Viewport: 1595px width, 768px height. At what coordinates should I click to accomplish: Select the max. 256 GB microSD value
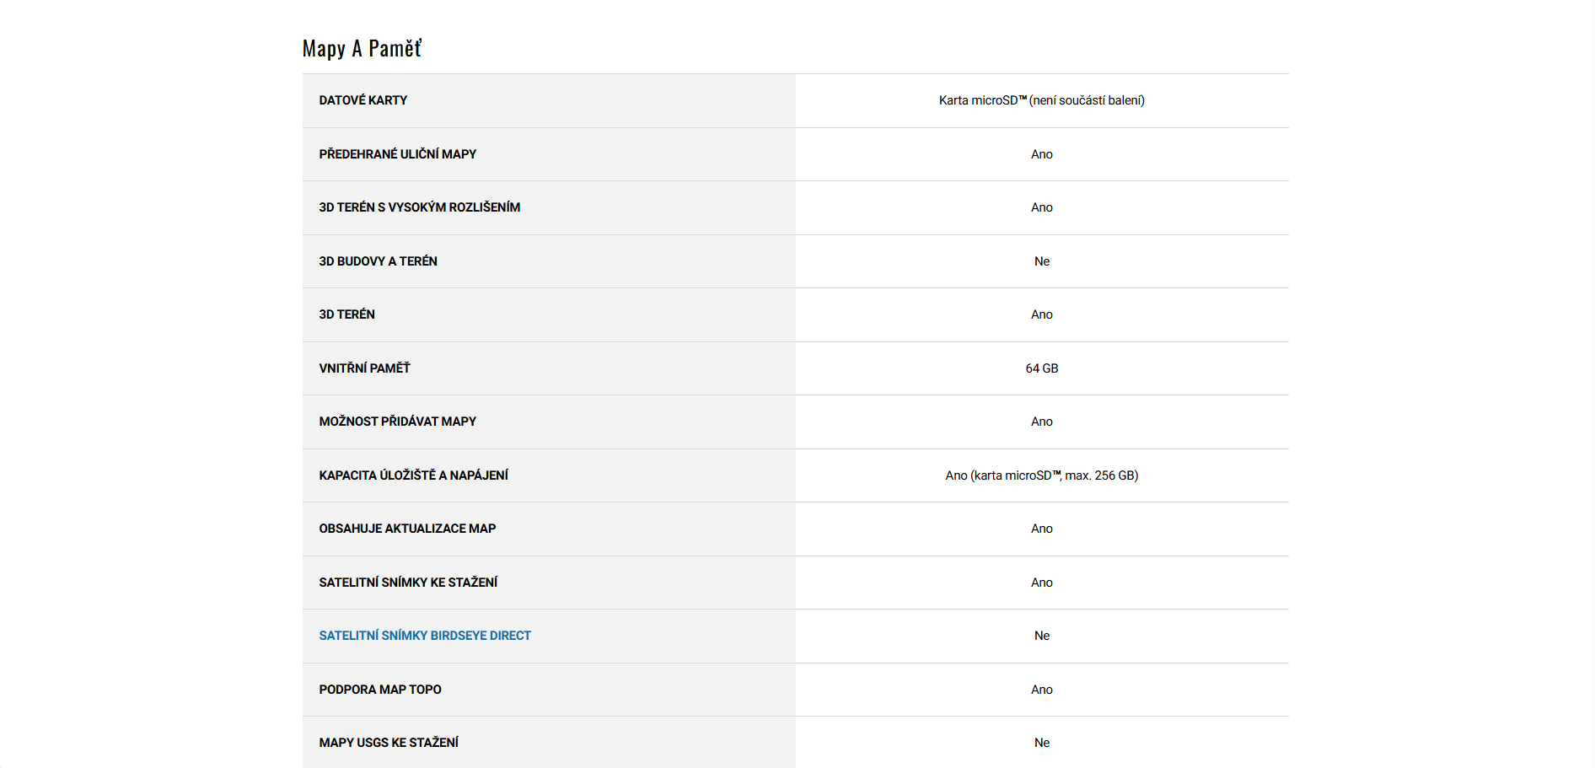[x=1041, y=475]
